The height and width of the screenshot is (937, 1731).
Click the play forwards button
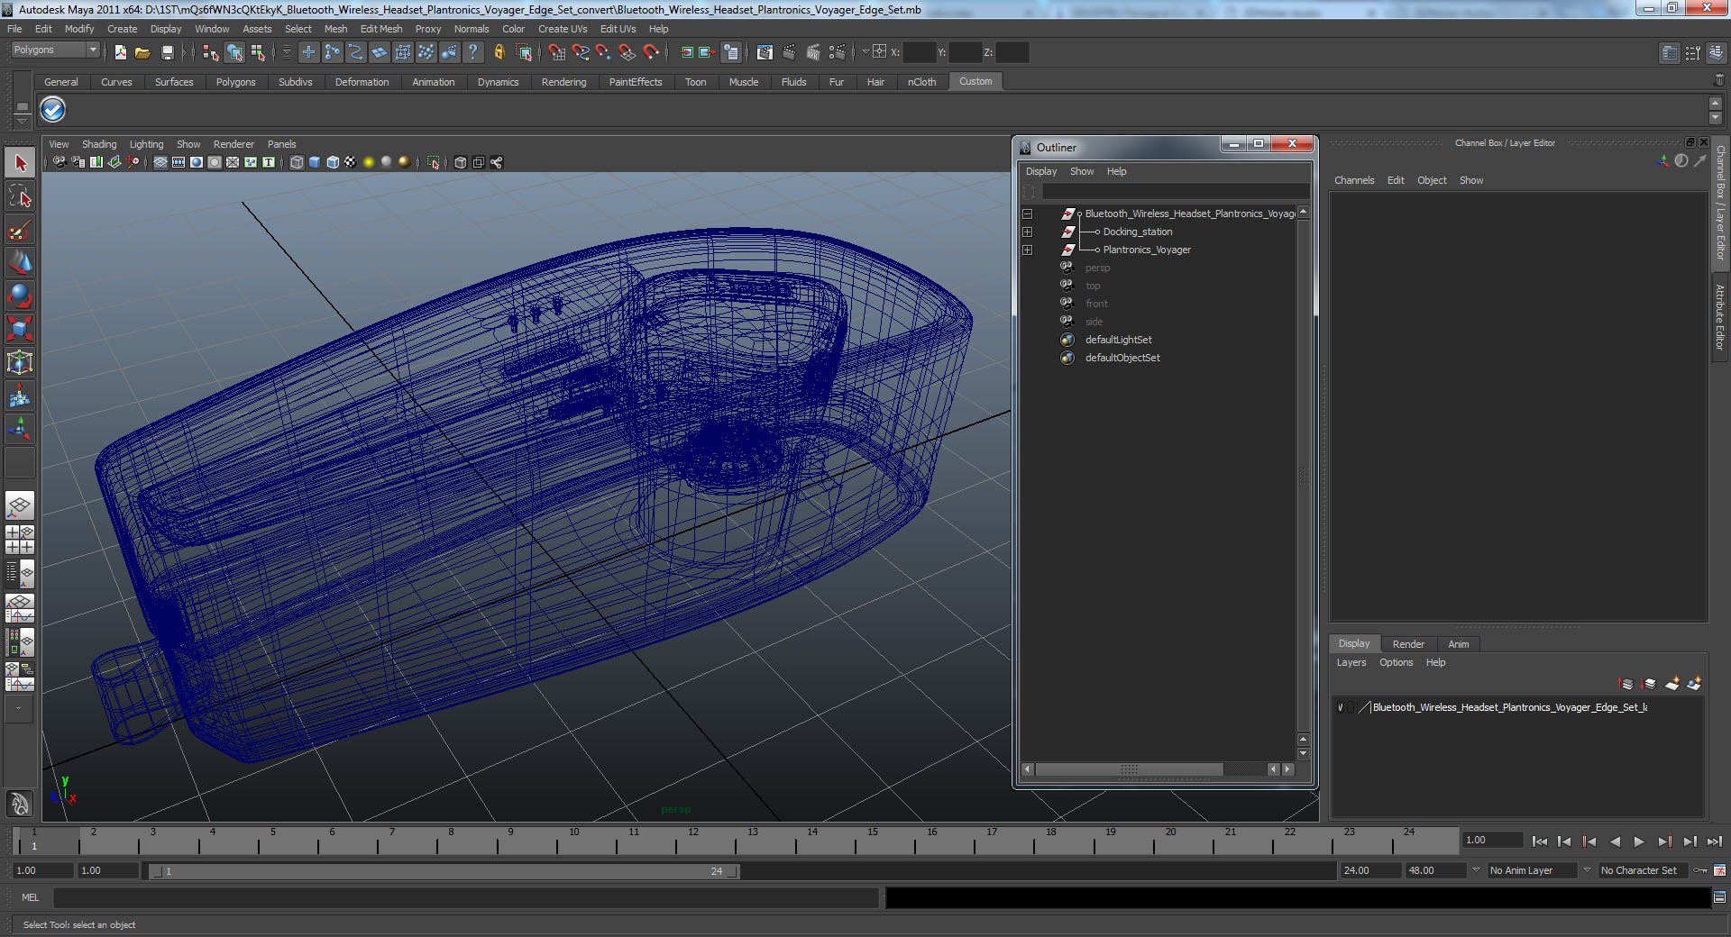(1639, 841)
